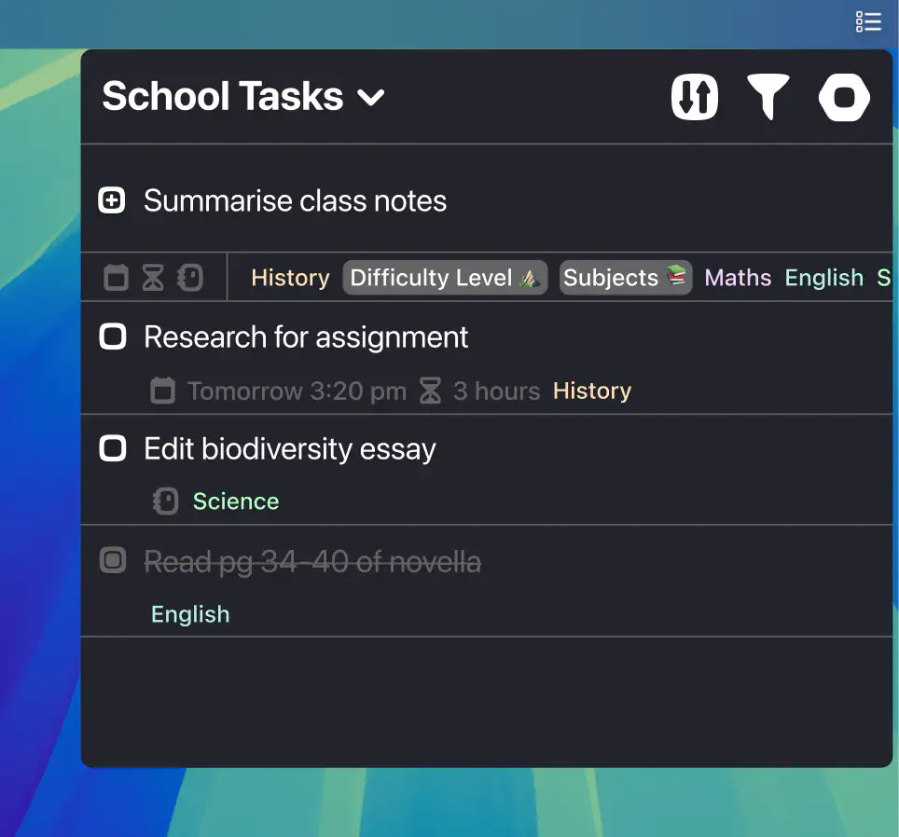Expand the Subjects tag group
Viewport: 899px width, 837px height.
pyautogui.click(x=626, y=278)
